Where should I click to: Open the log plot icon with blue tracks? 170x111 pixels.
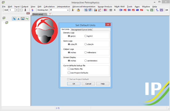coord(86,10)
